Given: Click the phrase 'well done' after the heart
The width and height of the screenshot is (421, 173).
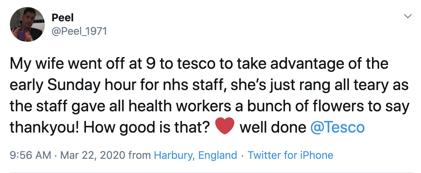Looking at the screenshot, I should [x=273, y=127].
